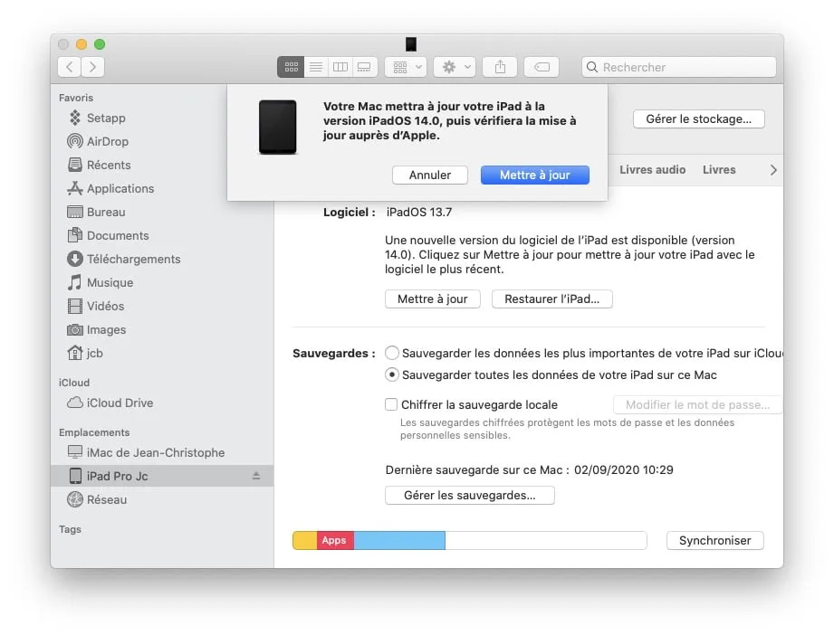Click the iPadOS 13.7 version text
834x635 pixels.
coord(419,212)
